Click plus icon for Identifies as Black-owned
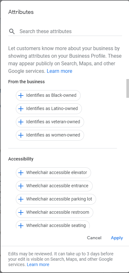The height and width of the screenshot is (273, 129). [21, 96]
